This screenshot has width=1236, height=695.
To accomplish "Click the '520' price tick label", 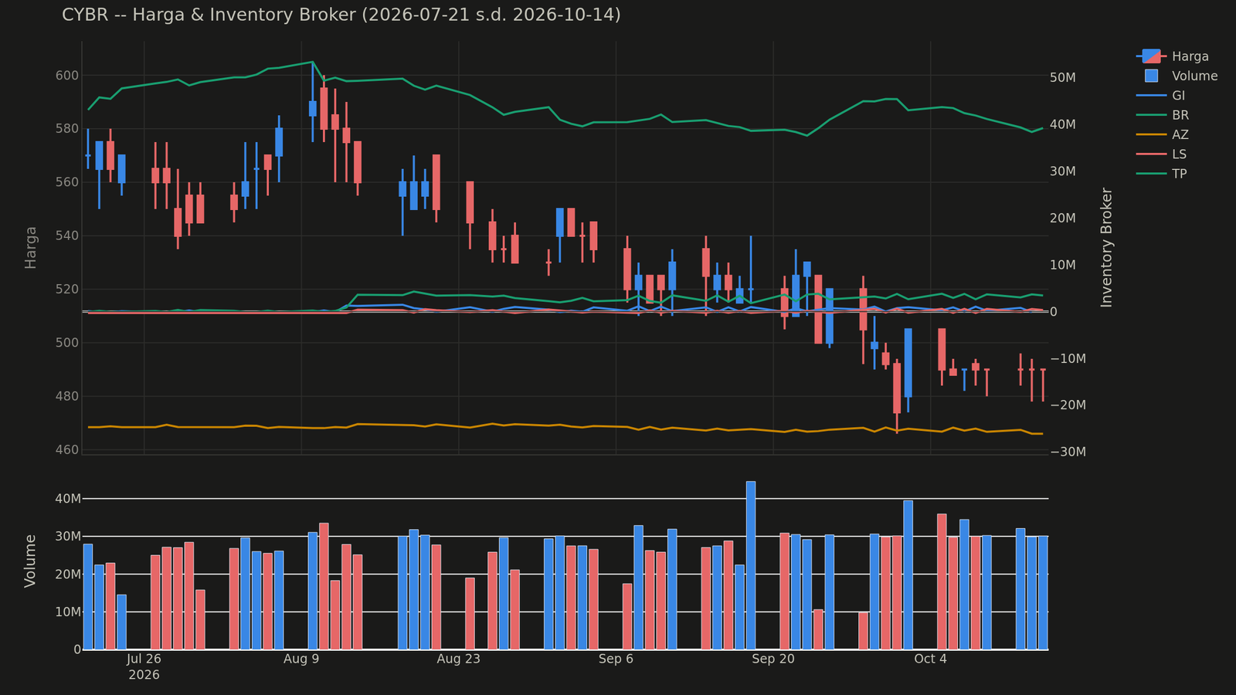I will (x=67, y=290).
